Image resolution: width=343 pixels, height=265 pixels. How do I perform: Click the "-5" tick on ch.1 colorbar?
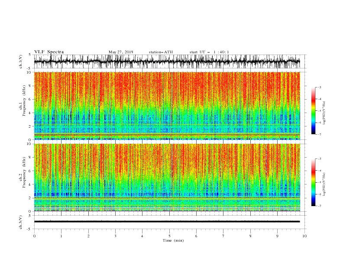[320, 111]
